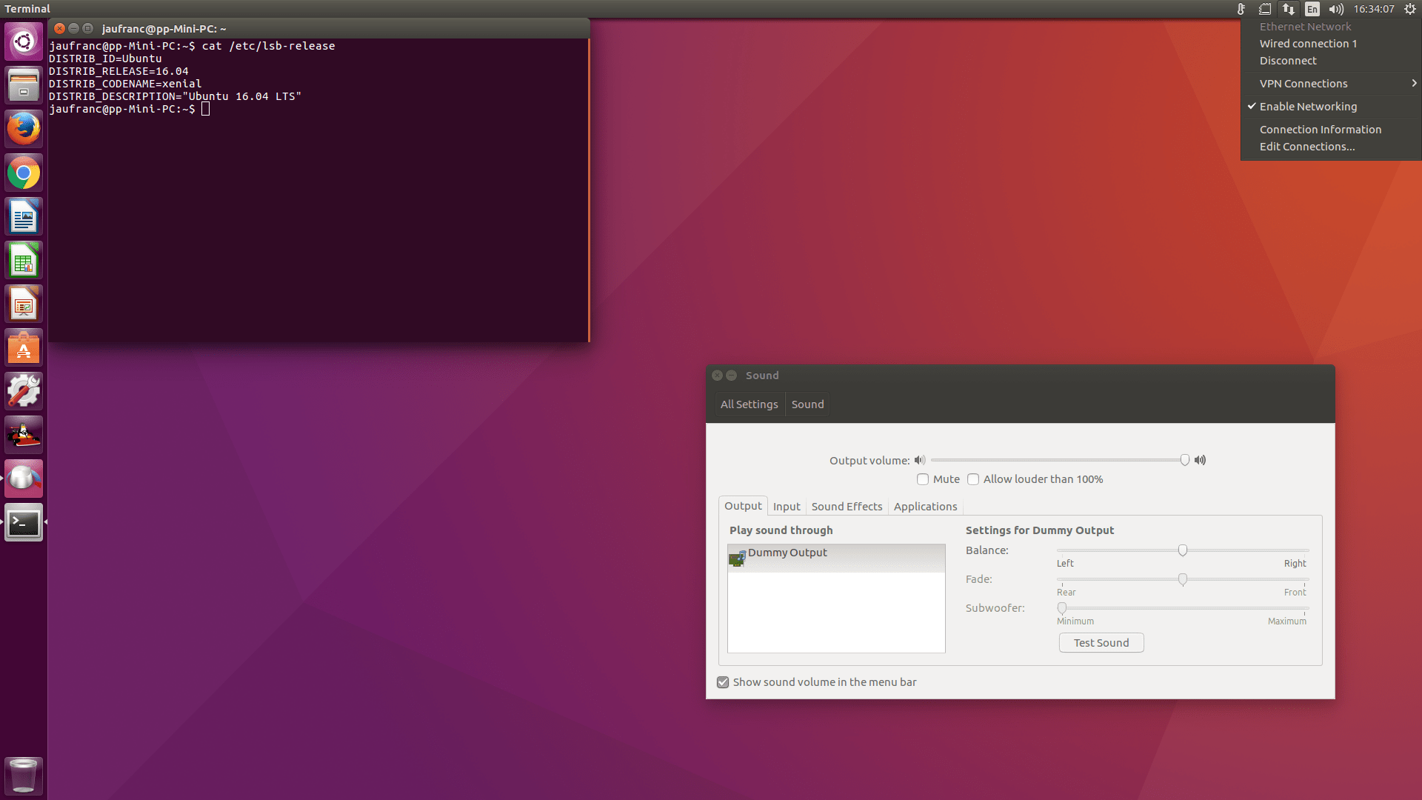1422x800 pixels.
Task: Open the En keyboard layout indicator
Action: (1312, 9)
